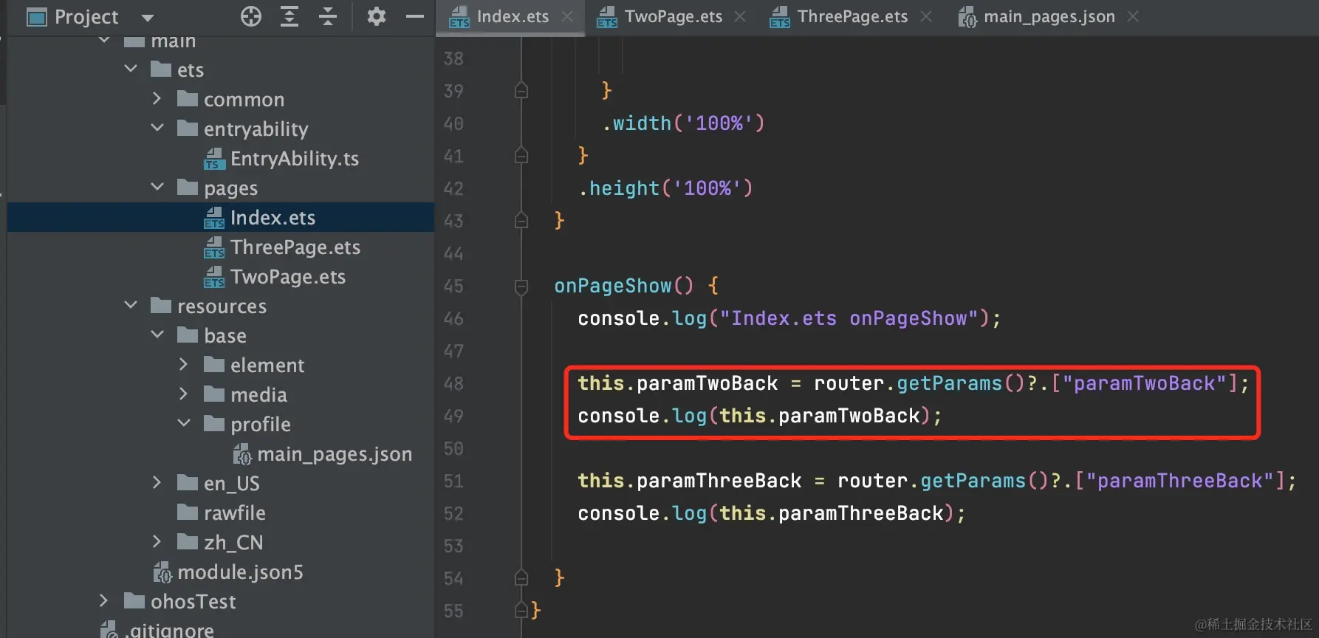This screenshot has height=638, width=1319.
Task: Click getParams on the paramTwoBack line
Action: [950, 383]
